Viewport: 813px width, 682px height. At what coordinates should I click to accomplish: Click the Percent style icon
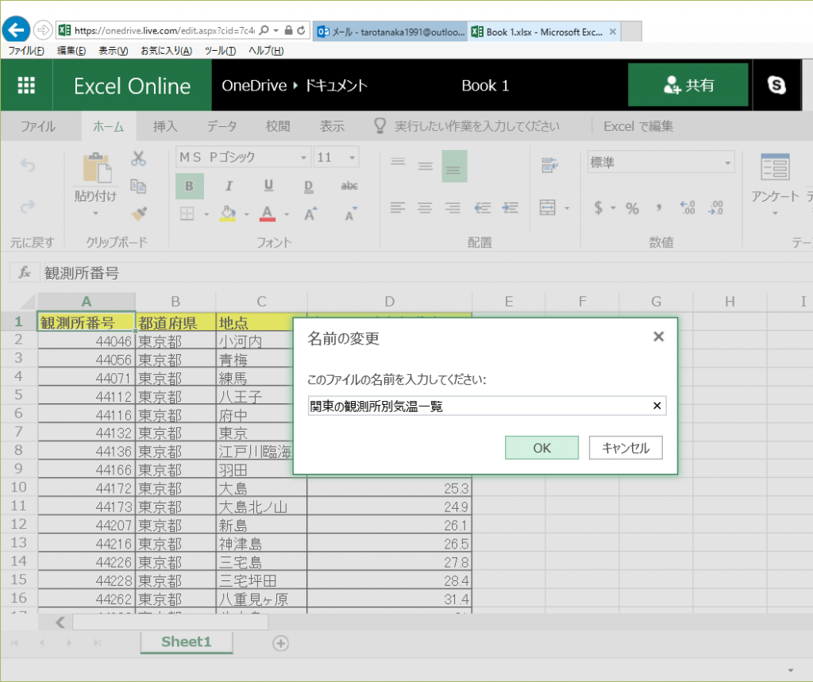click(632, 209)
